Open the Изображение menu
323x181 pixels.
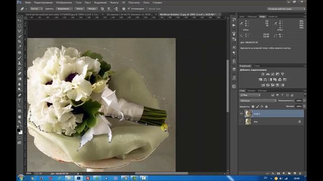[64, 3]
